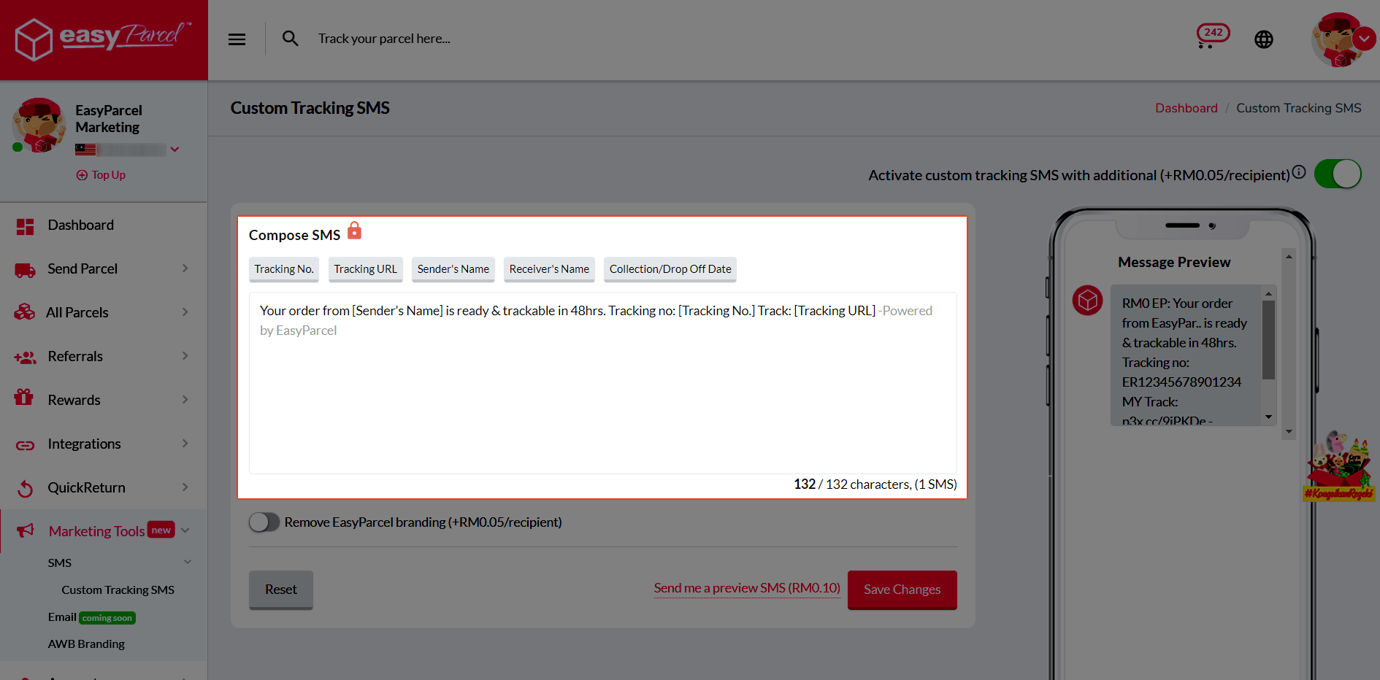
Task: Open Integrations via its link icon
Action: point(24,444)
